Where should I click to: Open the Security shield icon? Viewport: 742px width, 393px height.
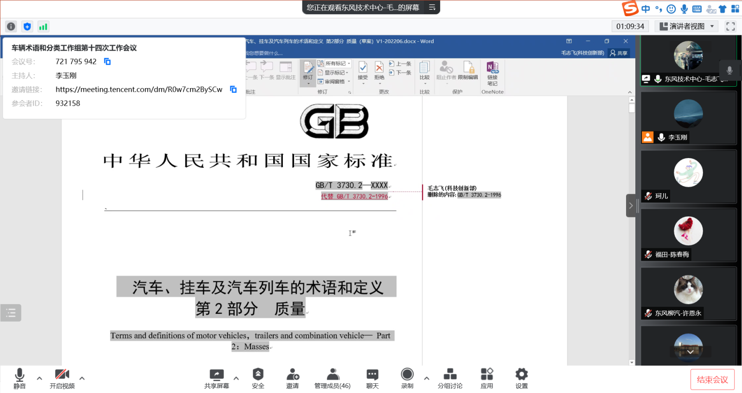click(258, 374)
